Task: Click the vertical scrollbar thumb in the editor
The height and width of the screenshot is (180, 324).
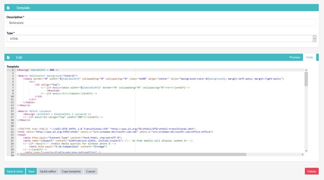Action: point(306,79)
